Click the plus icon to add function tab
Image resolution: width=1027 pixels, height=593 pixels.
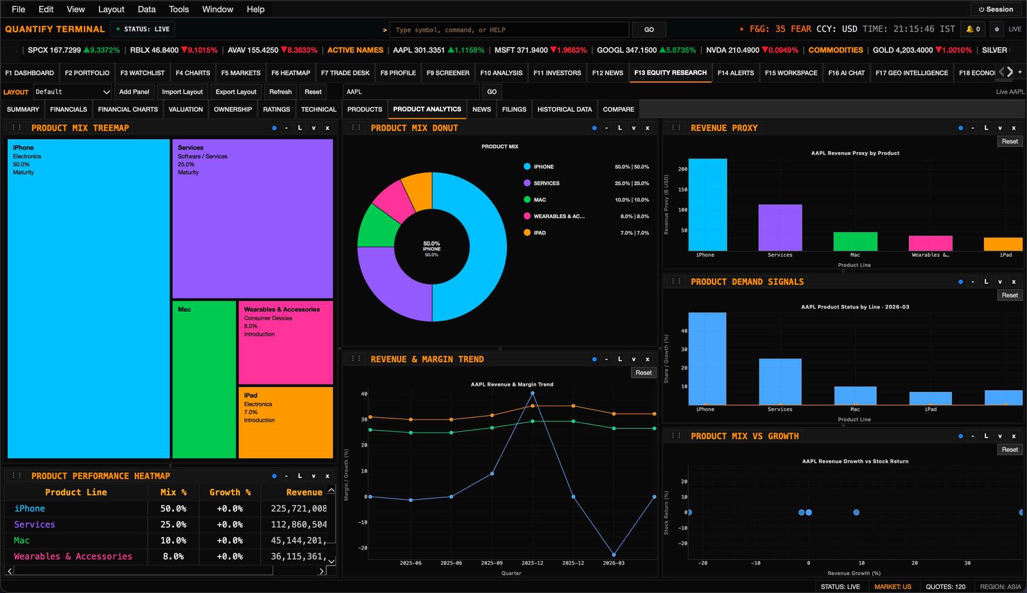[1020, 73]
